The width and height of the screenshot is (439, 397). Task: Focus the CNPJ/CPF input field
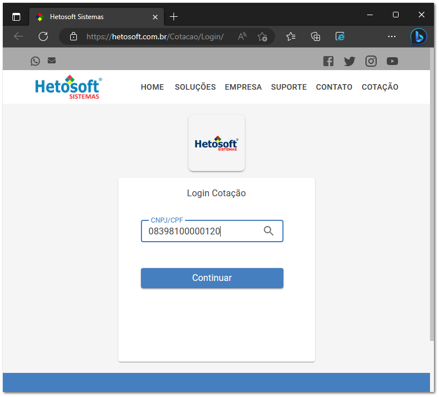[x=212, y=231]
